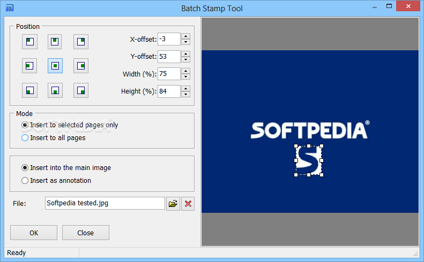Click the Close button
The width and height of the screenshot is (424, 262).
[86, 233]
